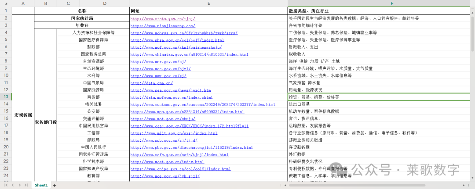Open the customs.gov.cn link
Image resolution: width=475 pixels, height=189 pixels.
[203, 104]
